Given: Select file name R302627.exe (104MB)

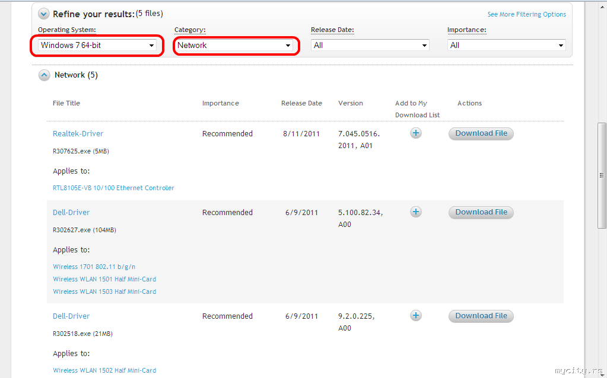Looking at the screenshot, I should tap(84, 230).
